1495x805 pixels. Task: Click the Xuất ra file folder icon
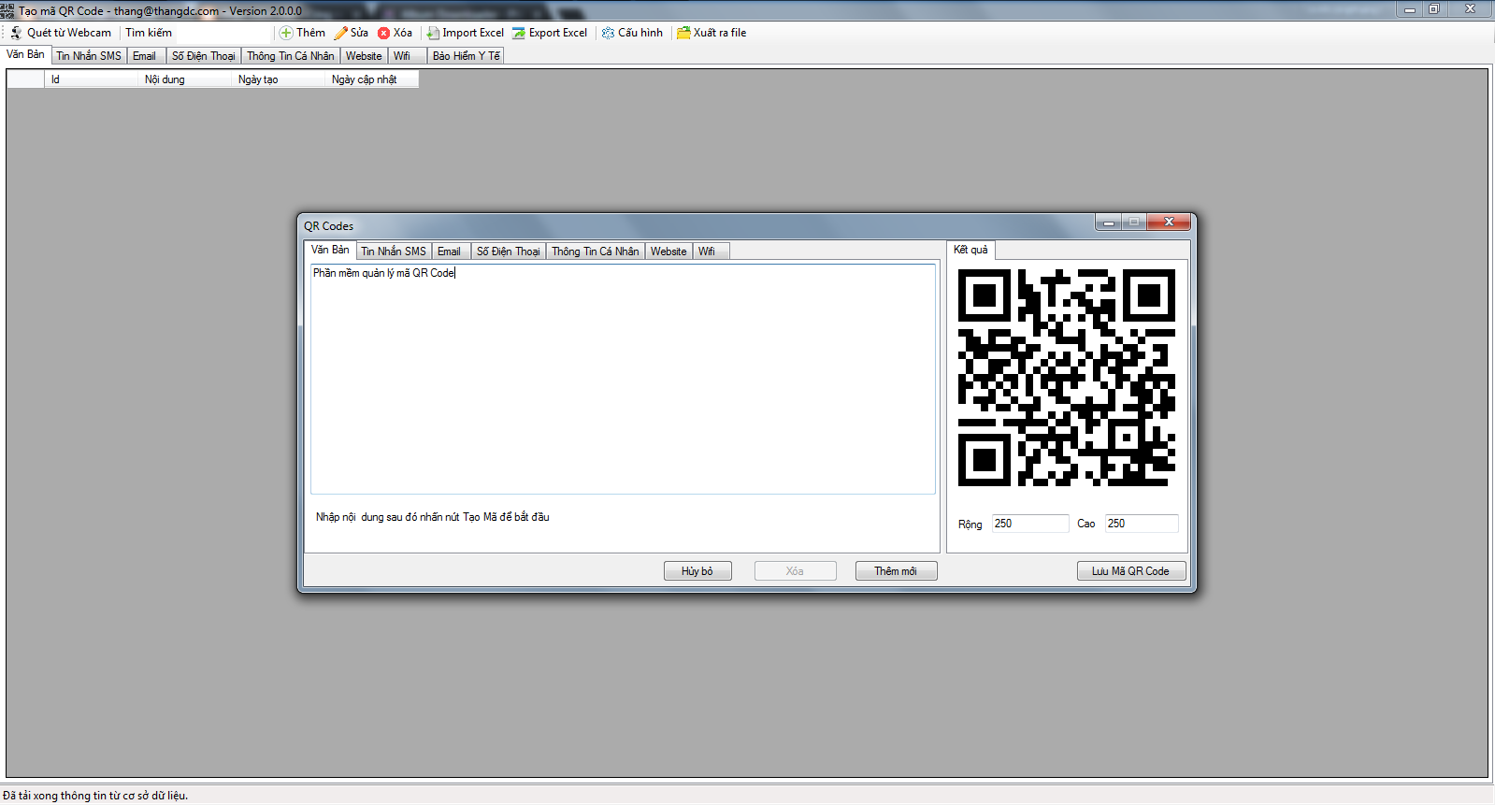[683, 33]
